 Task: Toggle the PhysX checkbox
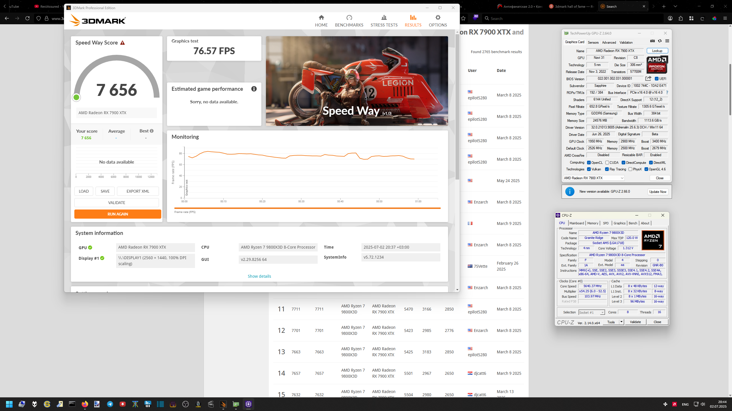coord(630,169)
